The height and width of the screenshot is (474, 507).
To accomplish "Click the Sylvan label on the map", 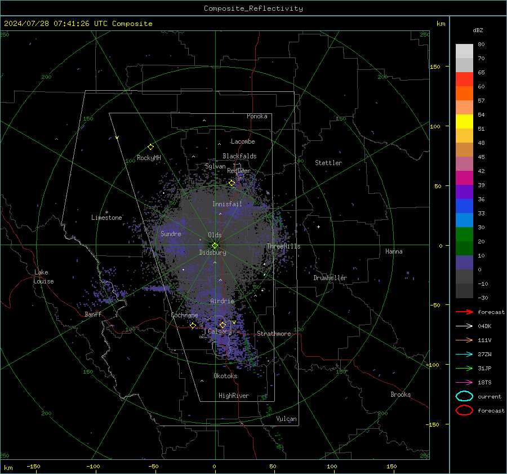I will click(x=215, y=166).
